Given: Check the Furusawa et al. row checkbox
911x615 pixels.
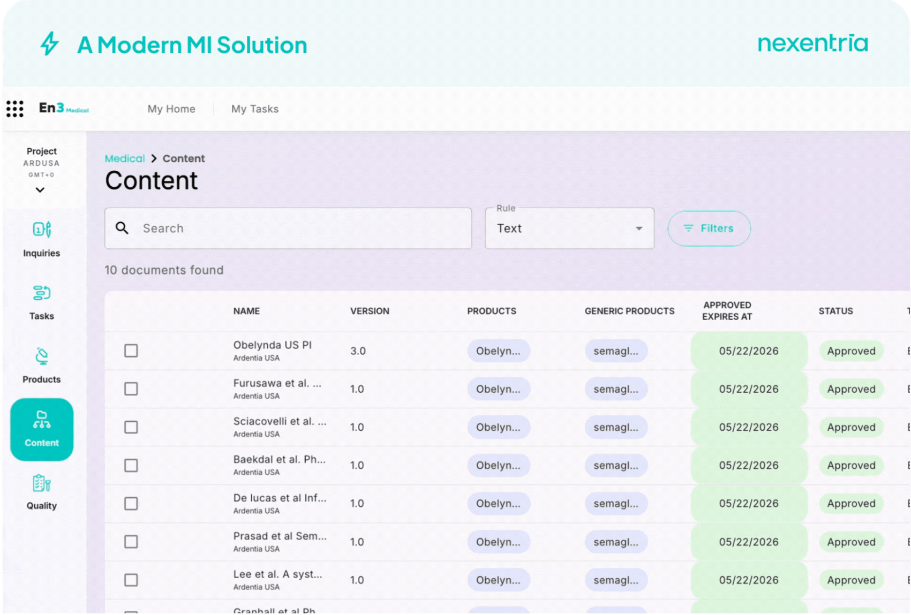Looking at the screenshot, I should [x=131, y=389].
